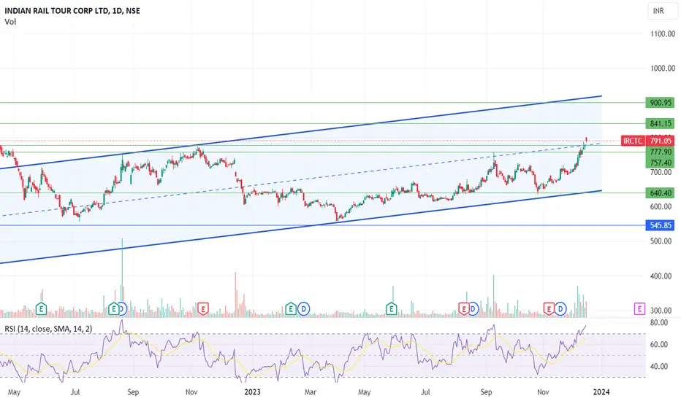681x401 pixels.
Task: Click the 40.00 RSI axis label
Action: 659,366
